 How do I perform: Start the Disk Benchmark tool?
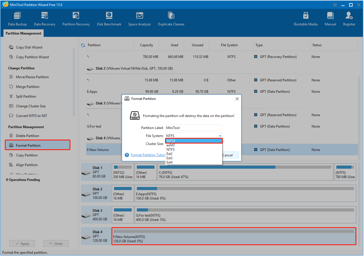coord(109,19)
